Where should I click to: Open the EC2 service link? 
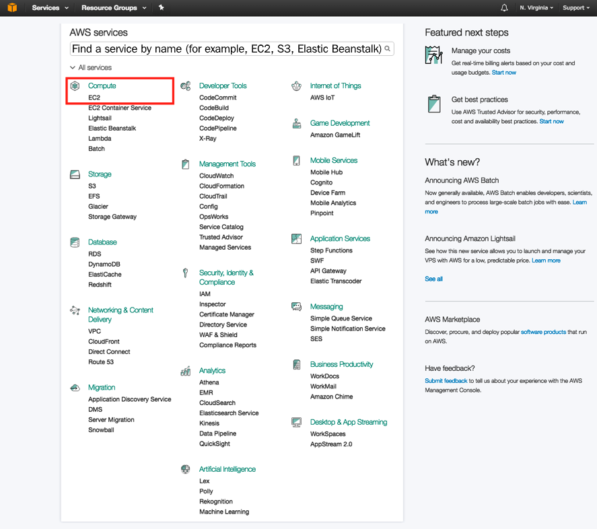click(x=94, y=98)
